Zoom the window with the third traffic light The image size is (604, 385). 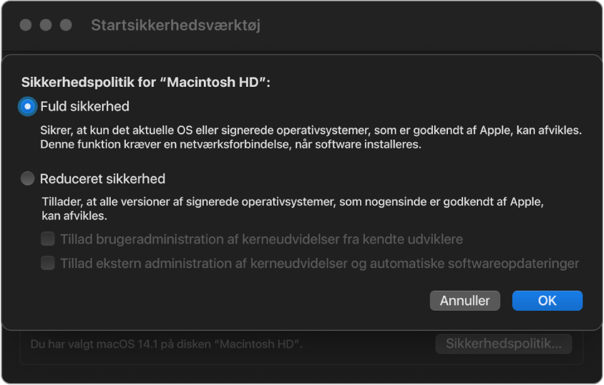(x=66, y=25)
